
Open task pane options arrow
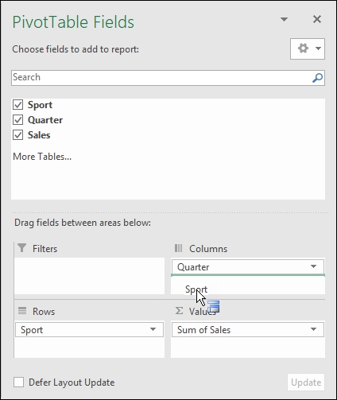pyautogui.click(x=284, y=19)
